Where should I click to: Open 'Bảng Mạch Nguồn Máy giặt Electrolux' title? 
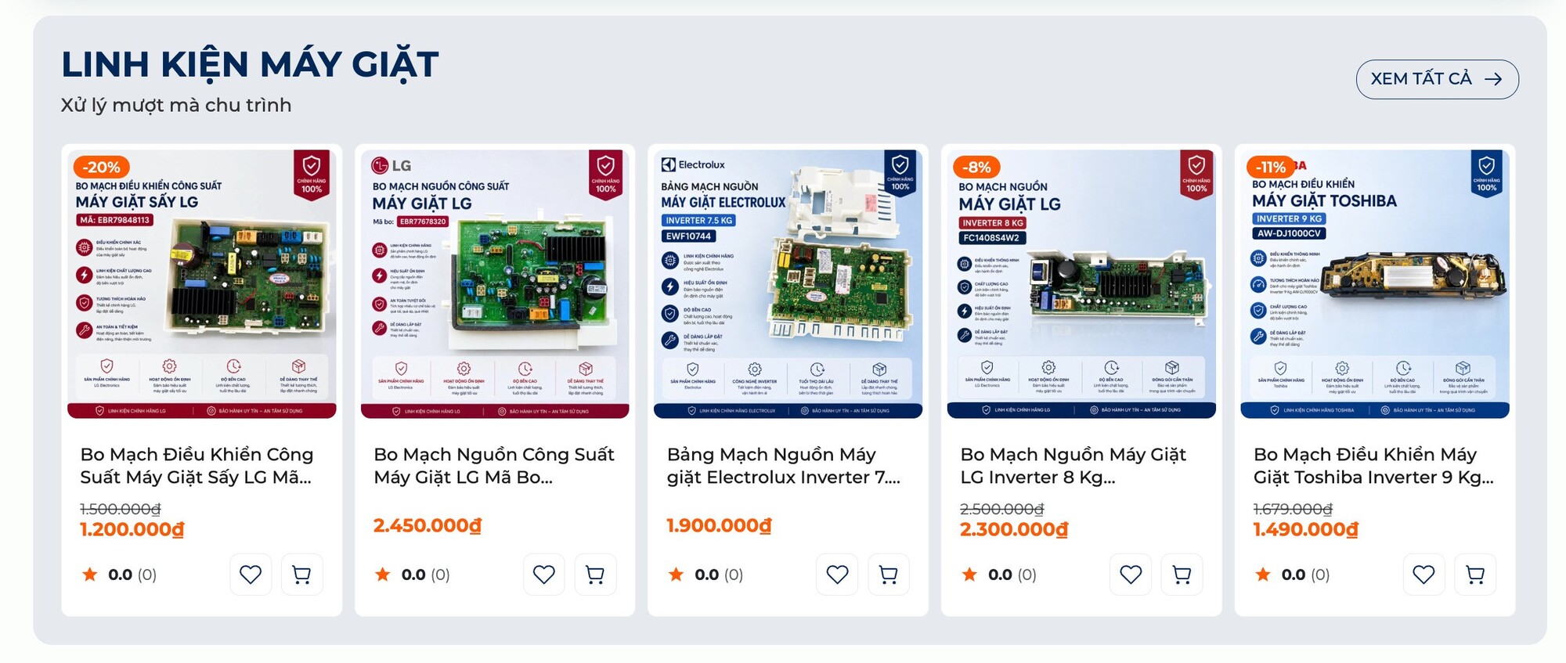[x=784, y=466]
